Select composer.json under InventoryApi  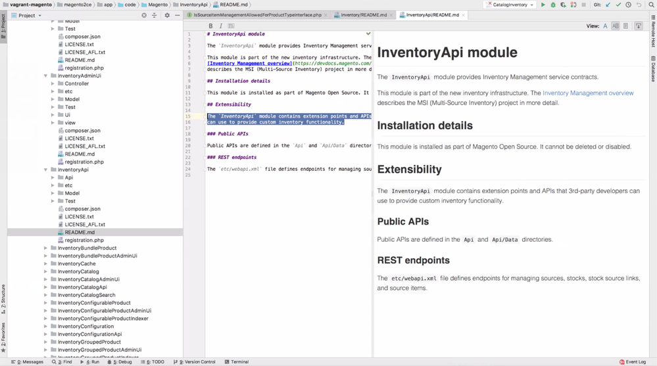point(82,209)
